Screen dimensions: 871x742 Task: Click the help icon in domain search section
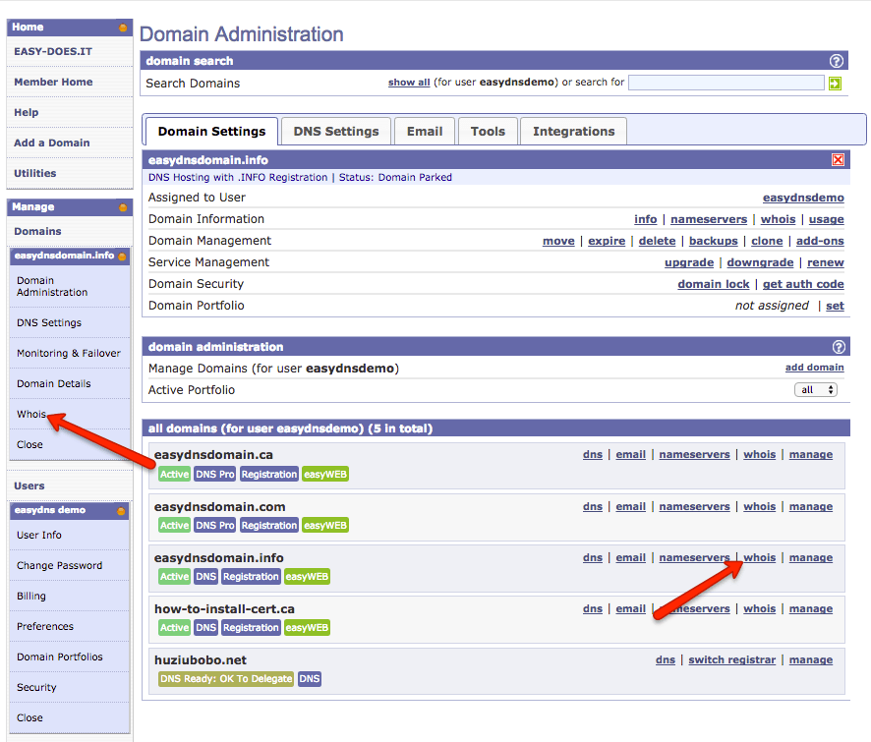pos(836,60)
